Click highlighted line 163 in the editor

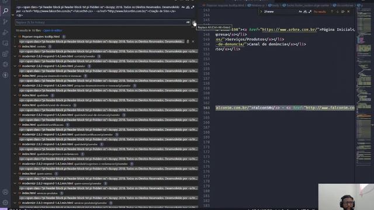tap(285, 108)
